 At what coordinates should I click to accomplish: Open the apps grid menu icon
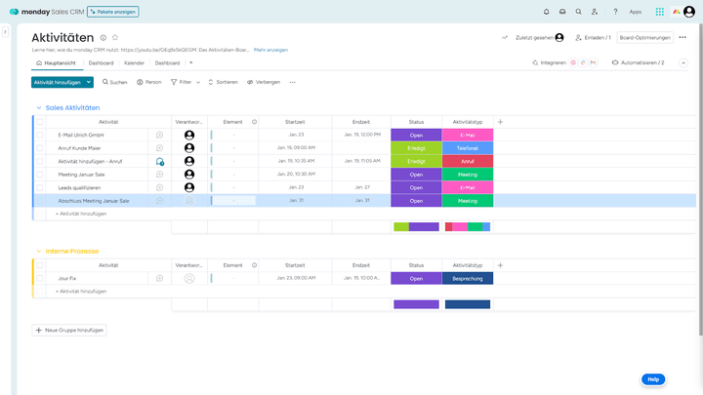pyautogui.click(x=660, y=12)
